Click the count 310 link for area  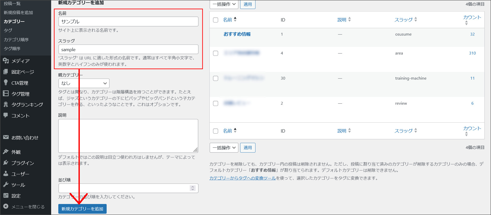(472, 53)
